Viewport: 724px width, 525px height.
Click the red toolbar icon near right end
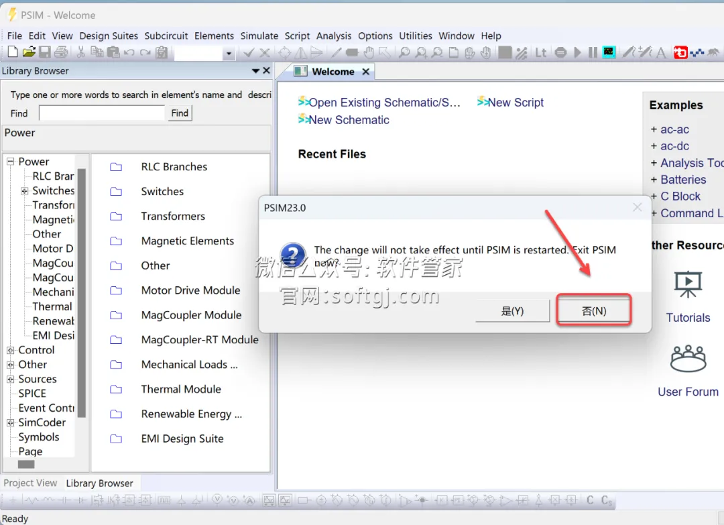[x=680, y=53]
